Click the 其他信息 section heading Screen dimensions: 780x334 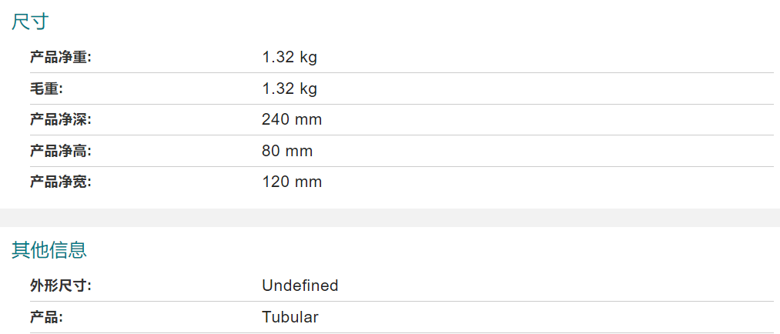pyautogui.click(x=49, y=250)
